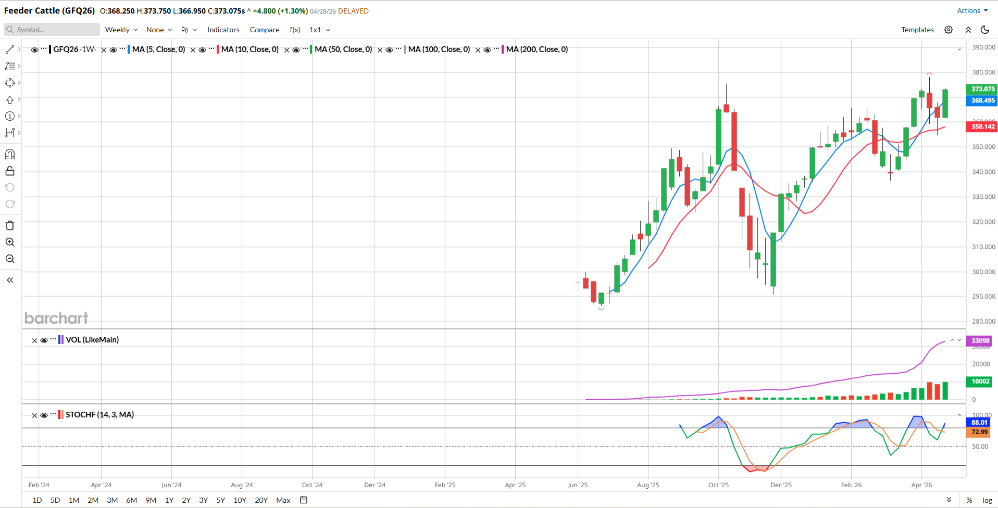This screenshot has width=998, height=508.
Task: Click the trash delete drawings icon
Action: 10,225
